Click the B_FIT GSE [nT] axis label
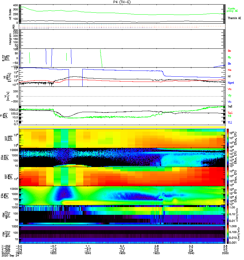The height and width of the screenshot is (260, 244). (x=6, y=58)
